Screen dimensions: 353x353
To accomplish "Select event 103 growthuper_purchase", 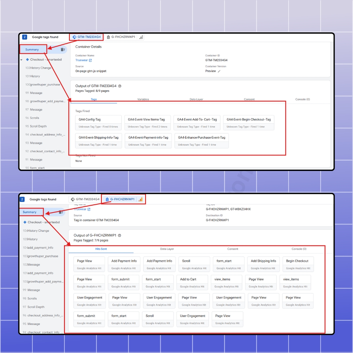I will [x=41, y=256].
